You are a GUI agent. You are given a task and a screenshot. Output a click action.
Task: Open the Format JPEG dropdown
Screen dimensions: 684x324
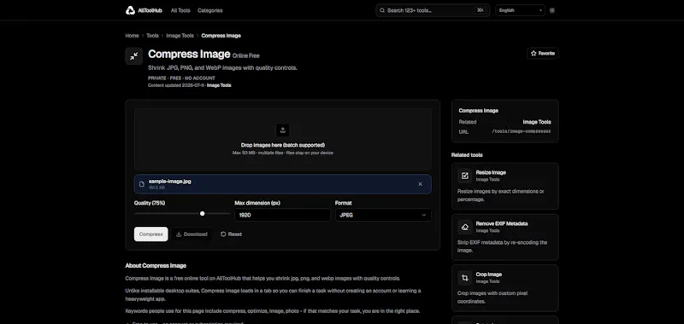tap(383, 215)
